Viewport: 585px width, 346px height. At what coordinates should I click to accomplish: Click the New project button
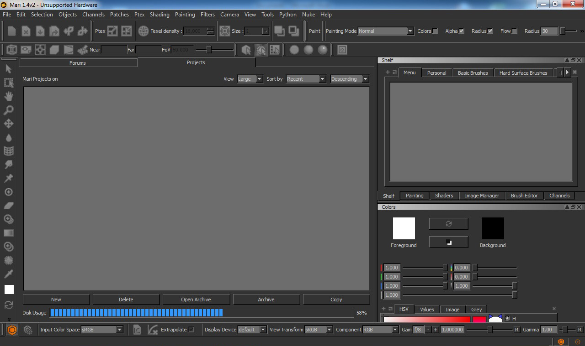pyautogui.click(x=56, y=300)
